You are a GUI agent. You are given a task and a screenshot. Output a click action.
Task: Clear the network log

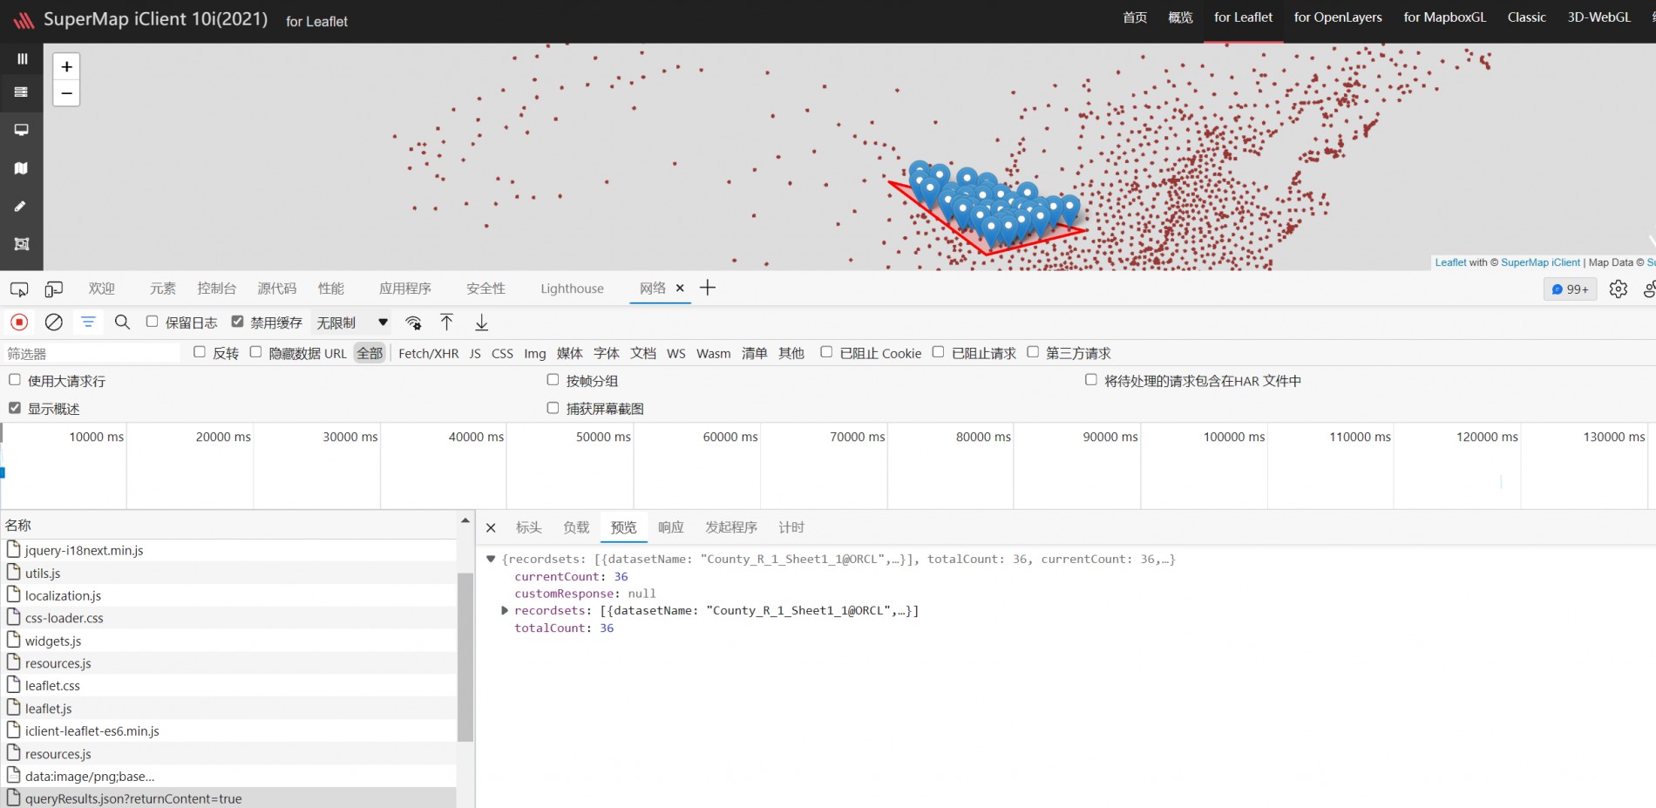54,323
